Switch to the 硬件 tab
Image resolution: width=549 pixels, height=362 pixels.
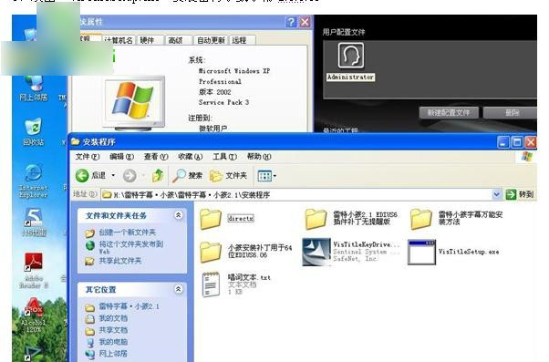(150, 40)
